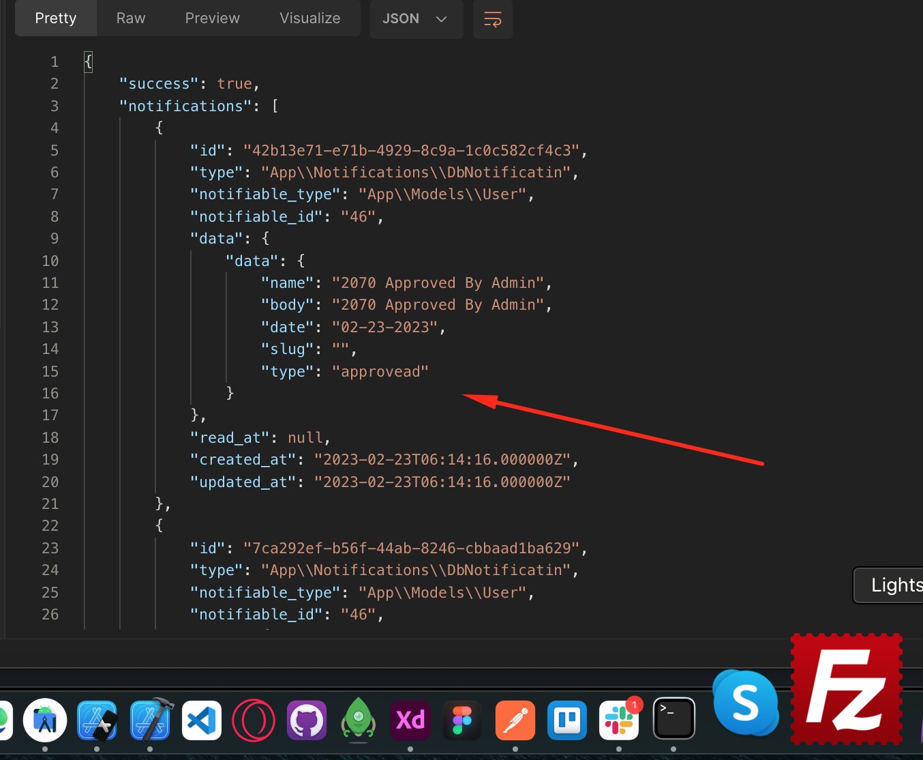Open Figma in the dock
Viewport: 923px width, 760px height.
(462, 720)
